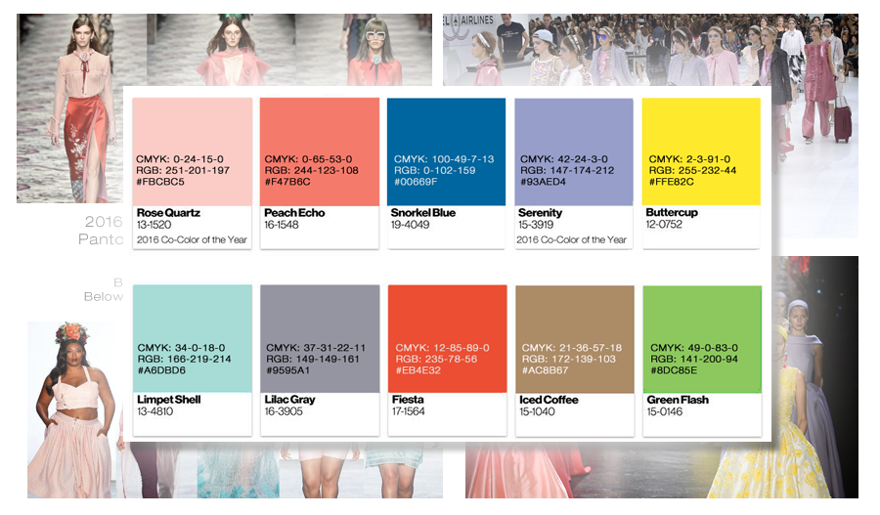880x515 pixels.
Task: Click the 'Serenity' name label
Action: [540, 213]
